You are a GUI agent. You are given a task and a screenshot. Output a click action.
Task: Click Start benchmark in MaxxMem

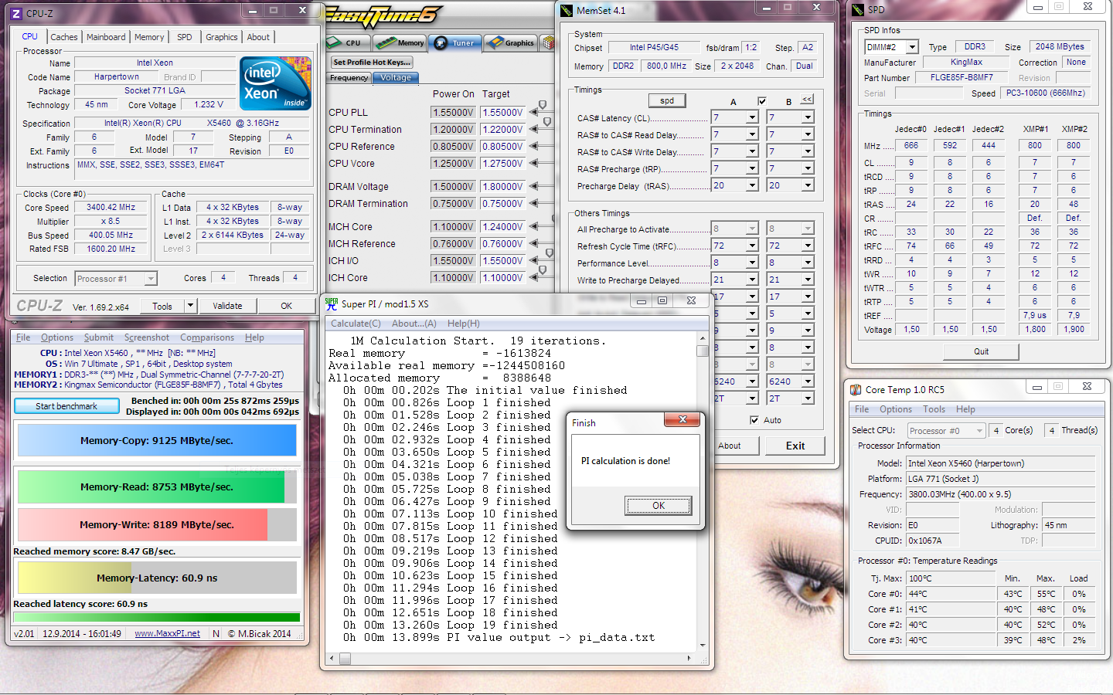[66, 406]
